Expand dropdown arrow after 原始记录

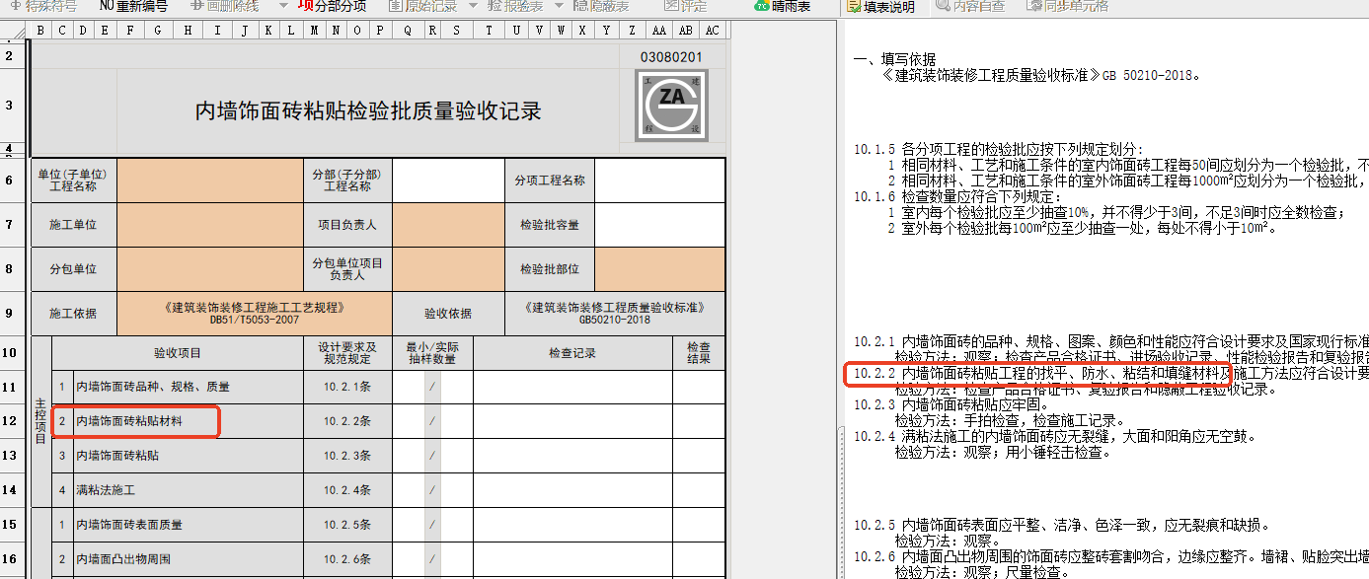coord(472,6)
